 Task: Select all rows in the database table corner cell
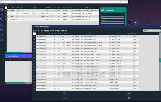[x=34, y=34]
